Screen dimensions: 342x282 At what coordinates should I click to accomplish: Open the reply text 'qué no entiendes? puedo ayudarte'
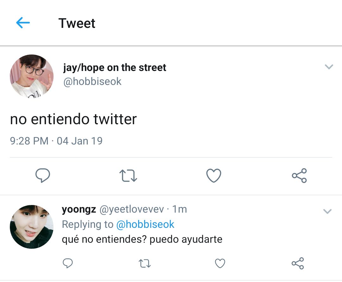tap(142, 239)
